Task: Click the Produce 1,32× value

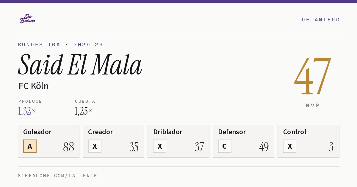Action: (x=27, y=111)
